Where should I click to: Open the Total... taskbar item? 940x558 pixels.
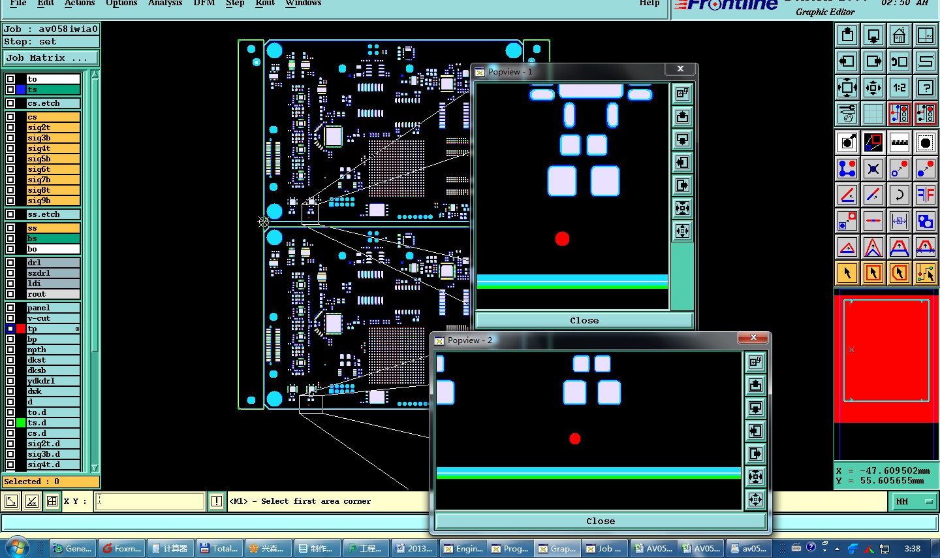pos(219,548)
